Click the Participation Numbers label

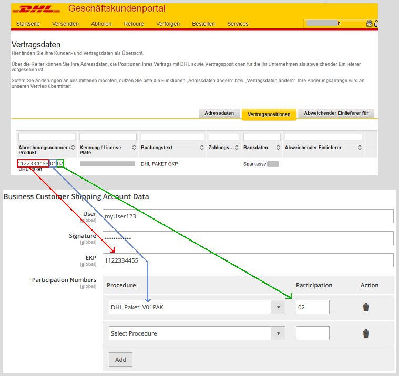pyautogui.click(x=64, y=280)
